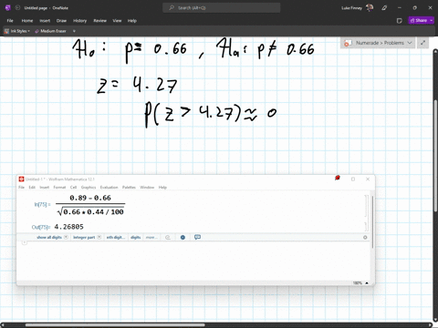Viewport: 438px width, 328px height.
Task: Click the Wolfram Alpha query icon in suggestions bar
Action: point(168,237)
